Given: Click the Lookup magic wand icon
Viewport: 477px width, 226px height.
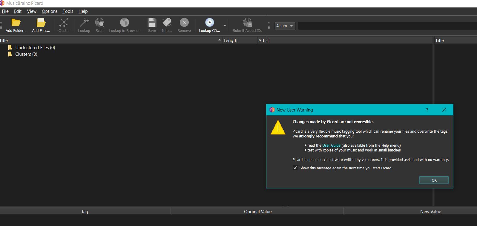Looking at the screenshot, I should [x=84, y=23].
